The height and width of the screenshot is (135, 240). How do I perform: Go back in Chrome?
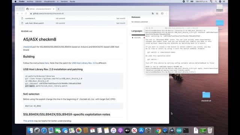click(x=18, y=13)
